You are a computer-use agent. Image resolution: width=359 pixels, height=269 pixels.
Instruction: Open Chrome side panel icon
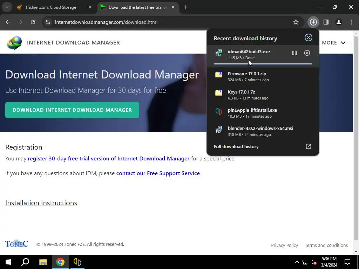tap(326, 22)
